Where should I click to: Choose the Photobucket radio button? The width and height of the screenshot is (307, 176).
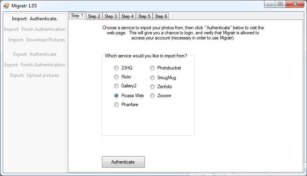click(x=152, y=68)
